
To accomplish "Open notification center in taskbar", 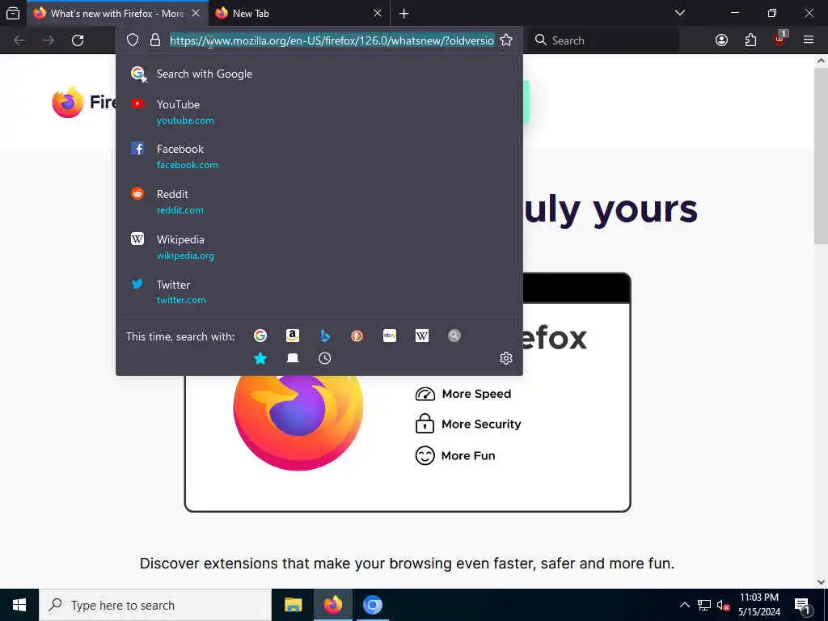I will 802,606.
